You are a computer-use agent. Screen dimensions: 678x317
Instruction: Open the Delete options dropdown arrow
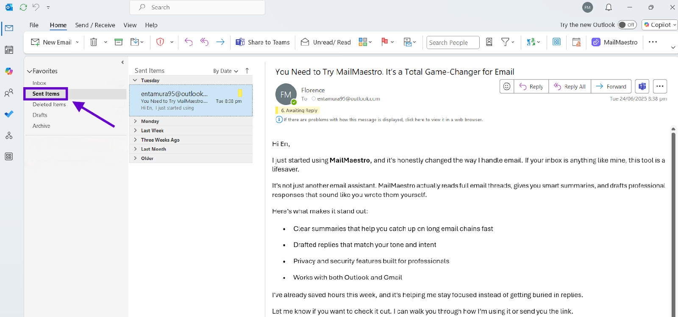(106, 42)
